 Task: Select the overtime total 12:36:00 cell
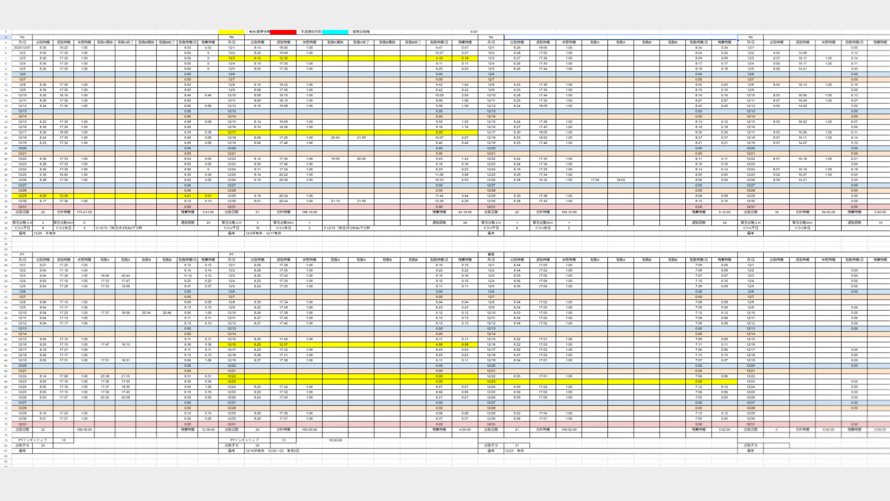208,430
